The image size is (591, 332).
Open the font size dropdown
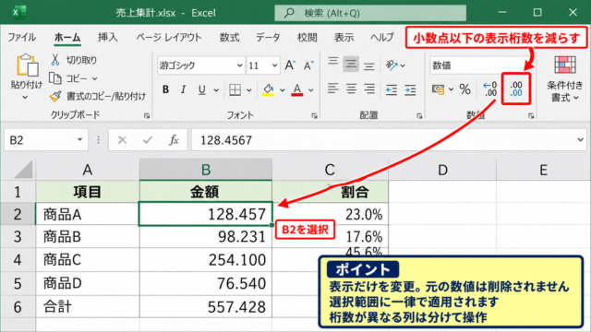pos(275,65)
